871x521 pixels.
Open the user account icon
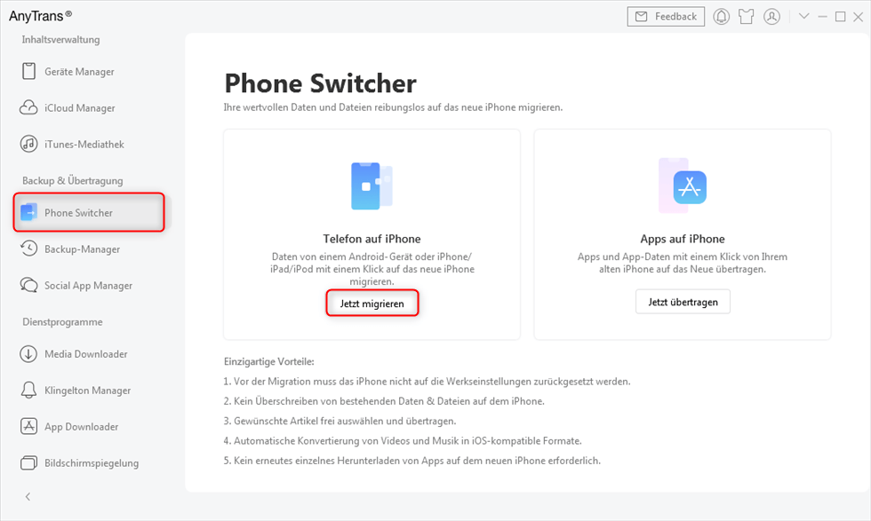[x=771, y=16]
